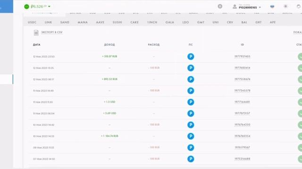Open the wallet balance dropdown arrow
The image size is (302, 169).
(49, 7)
